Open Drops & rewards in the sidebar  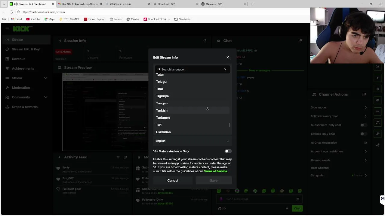26,107
